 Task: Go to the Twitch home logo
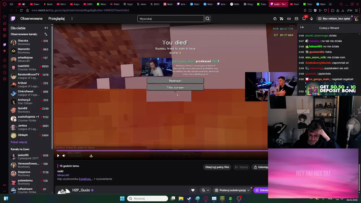[13, 19]
